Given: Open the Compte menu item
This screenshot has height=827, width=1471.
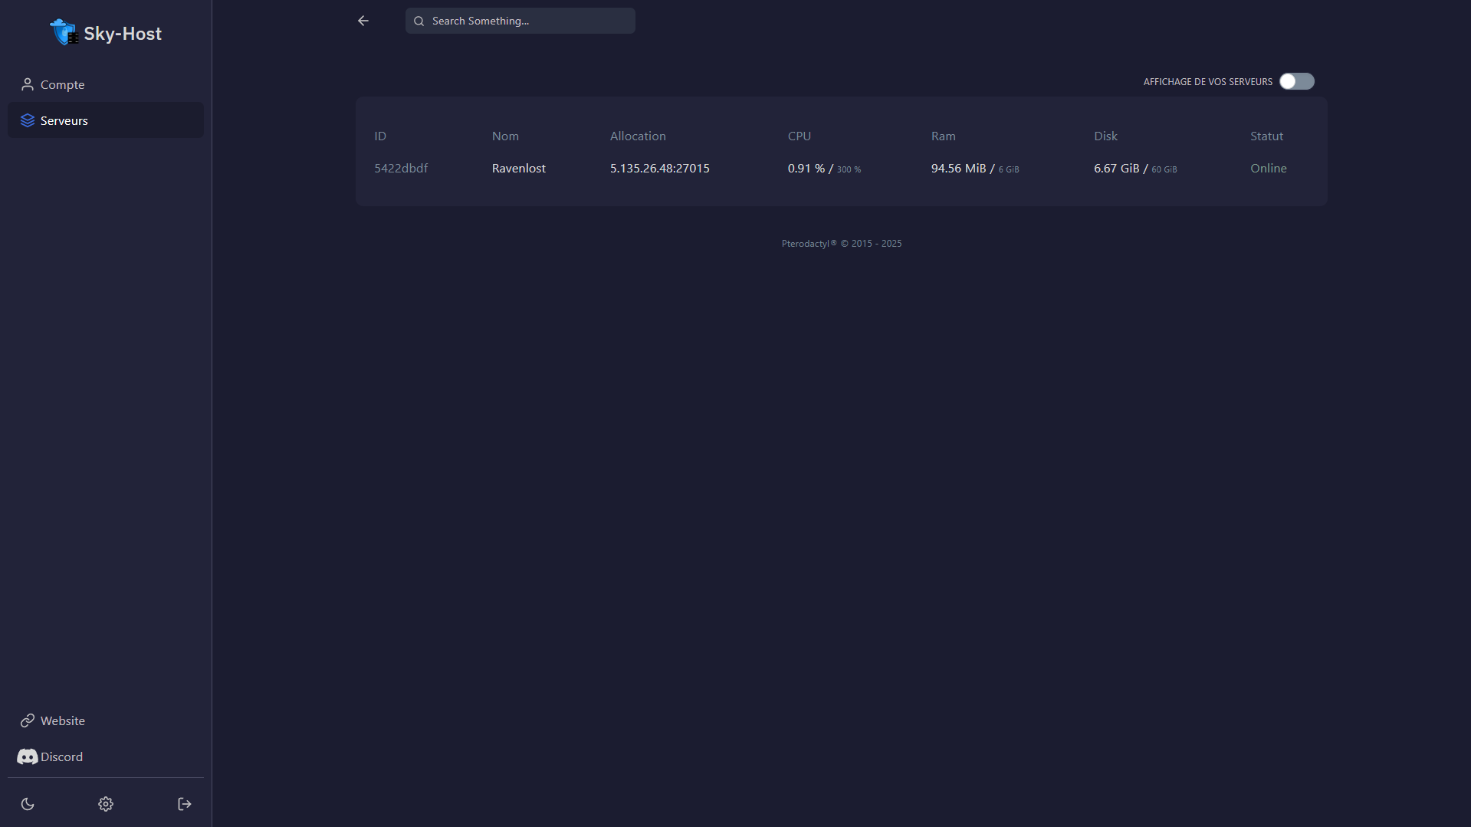Looking at the screenshot, I should pos(62,84).
